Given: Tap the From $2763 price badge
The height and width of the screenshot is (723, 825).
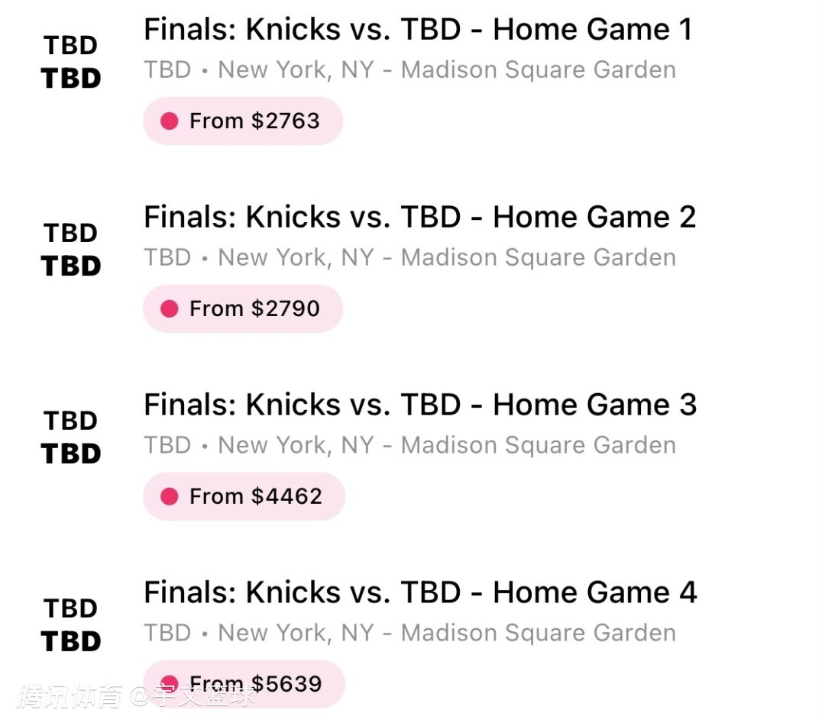Looking at the screenshot, I should (243, 121).
